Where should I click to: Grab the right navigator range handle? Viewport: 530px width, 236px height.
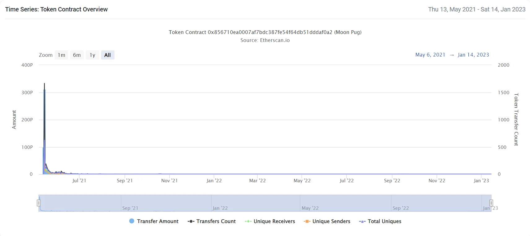pyautogui.click(x=491, y=203)
